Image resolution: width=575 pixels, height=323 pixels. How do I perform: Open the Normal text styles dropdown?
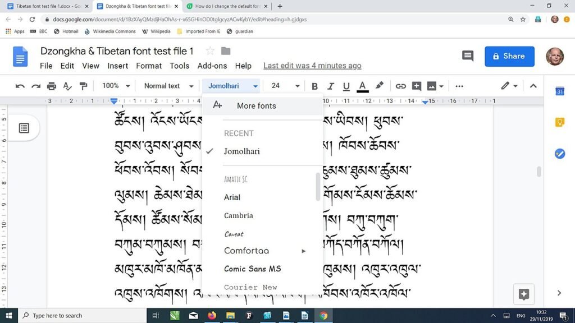[x=168, y=86]
